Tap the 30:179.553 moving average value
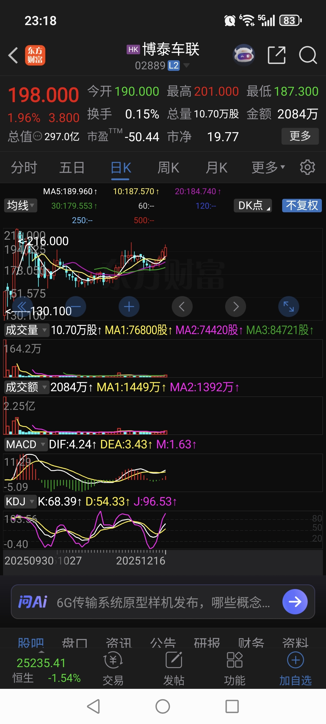This screenshot has height=724, width=326. 74,206
